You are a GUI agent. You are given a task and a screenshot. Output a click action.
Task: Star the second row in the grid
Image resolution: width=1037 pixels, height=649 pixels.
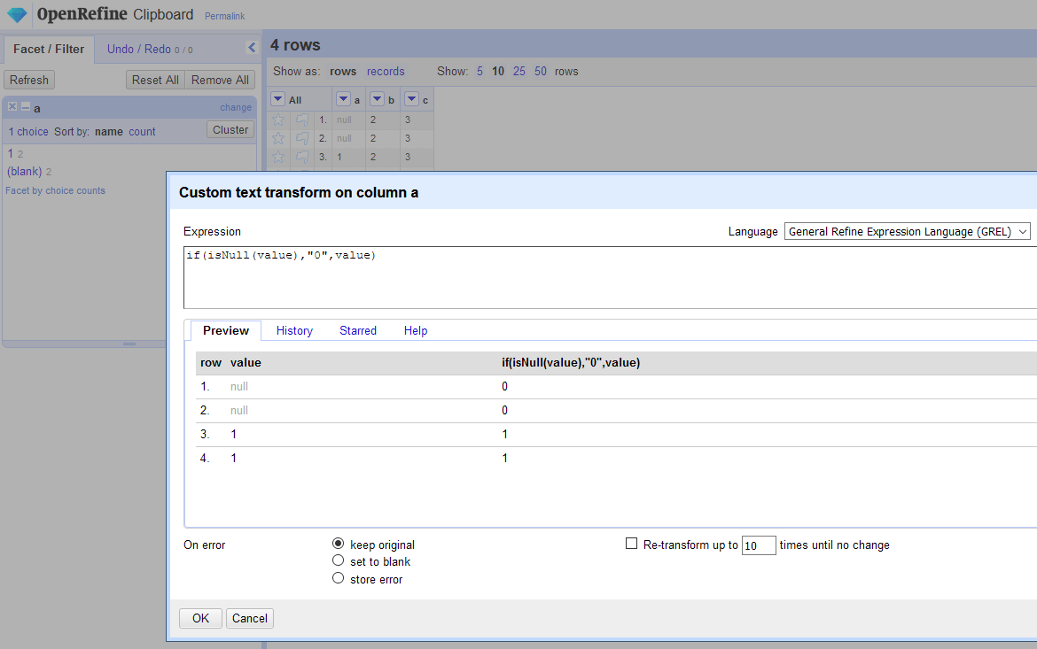278,138
